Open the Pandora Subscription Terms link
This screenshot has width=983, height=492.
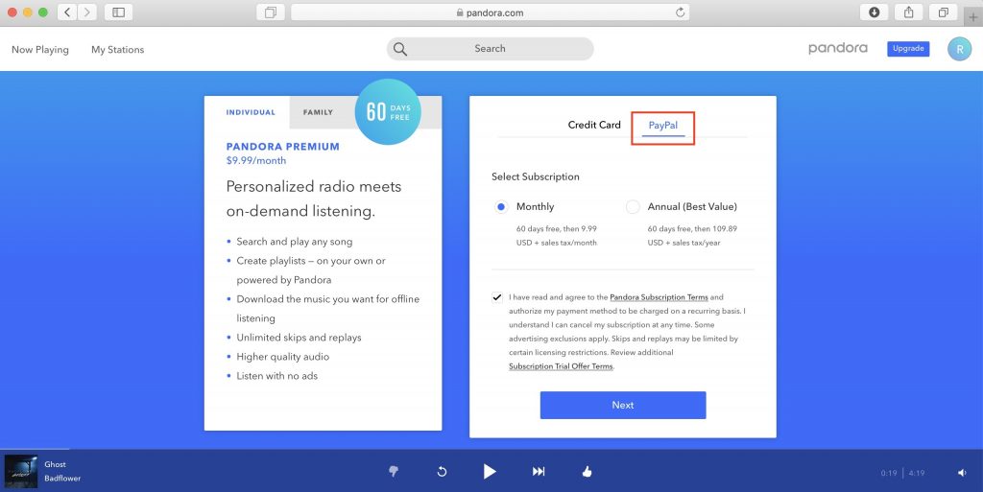[x=659, y=297]
